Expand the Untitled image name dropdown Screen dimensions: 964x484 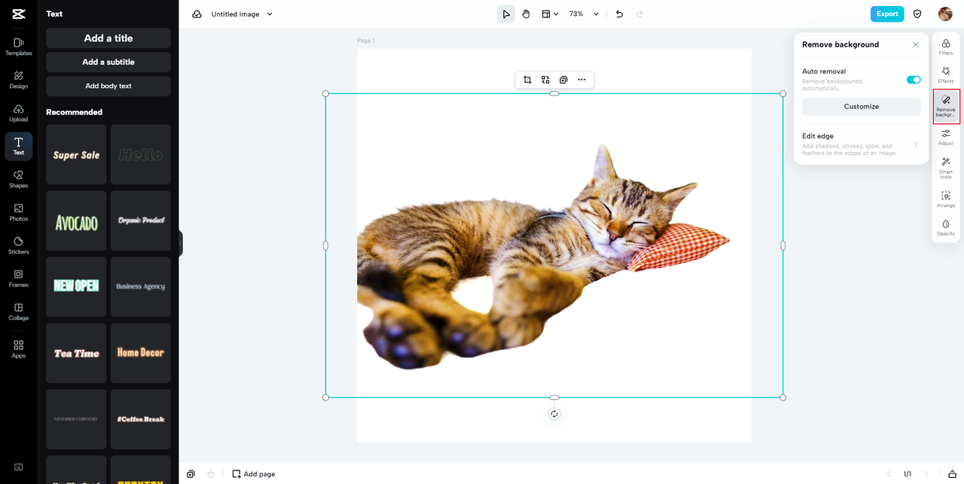(x=270, y=14)
